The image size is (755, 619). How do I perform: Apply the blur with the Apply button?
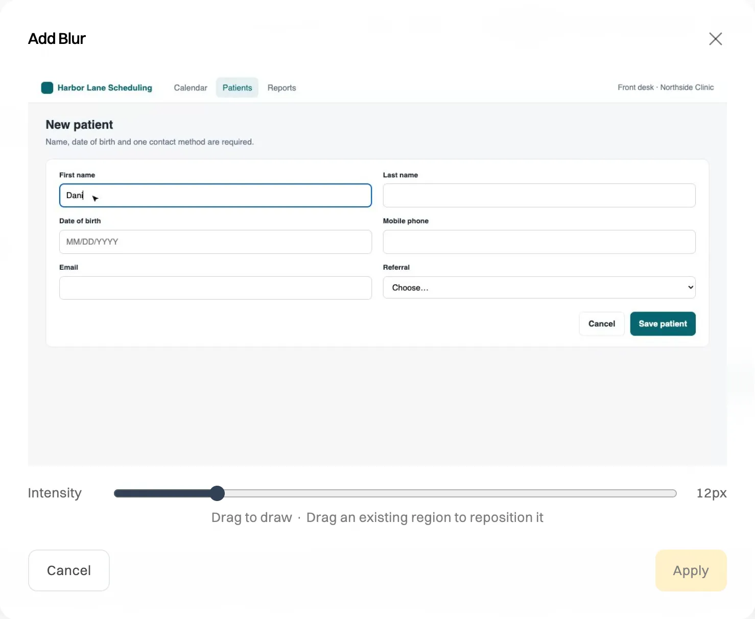pyautogui.click(x=691, y=570)
